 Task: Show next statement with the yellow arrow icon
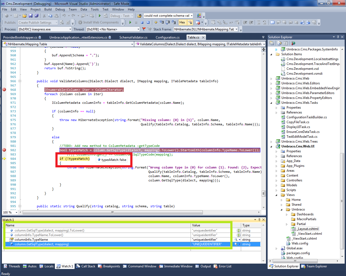coord(156,22)
